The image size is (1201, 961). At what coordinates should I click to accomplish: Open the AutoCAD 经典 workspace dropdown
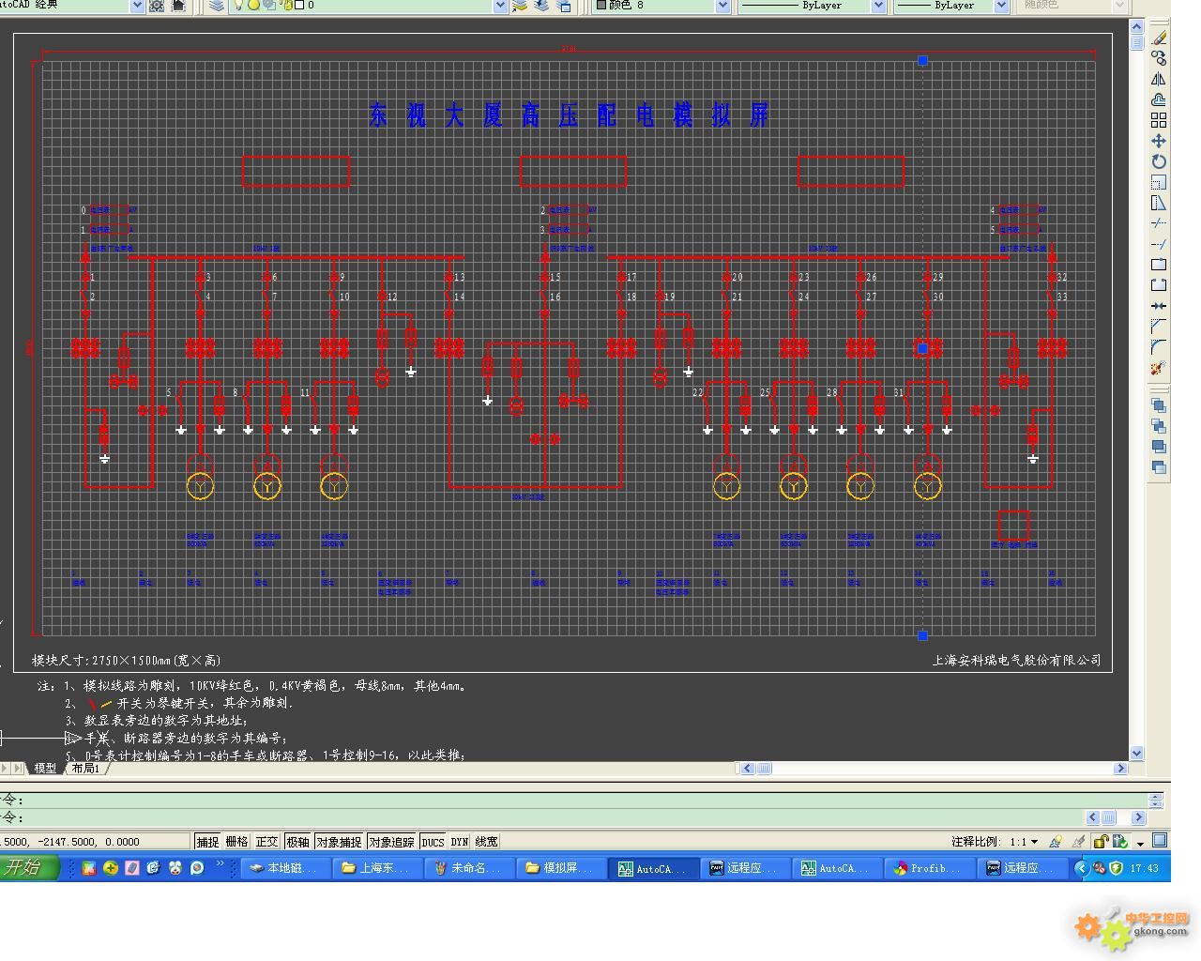coord(137,6)
